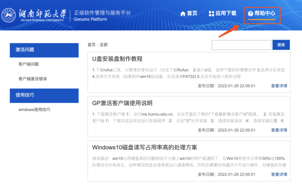Image resolution: width=302 pixels, height=184 pixels.
Task: Click the 全部 breadcrumb item
Action: [104, 45]
